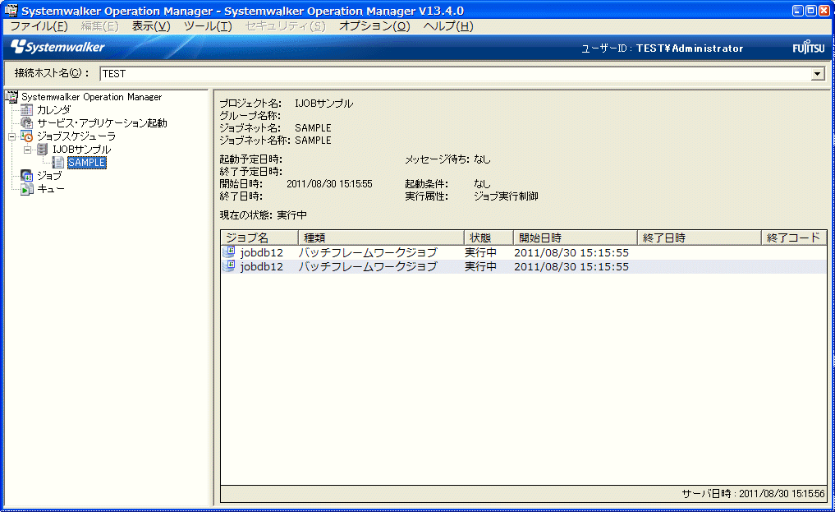
Task: Click the application icon in the title bar
Action: point(11,10)
